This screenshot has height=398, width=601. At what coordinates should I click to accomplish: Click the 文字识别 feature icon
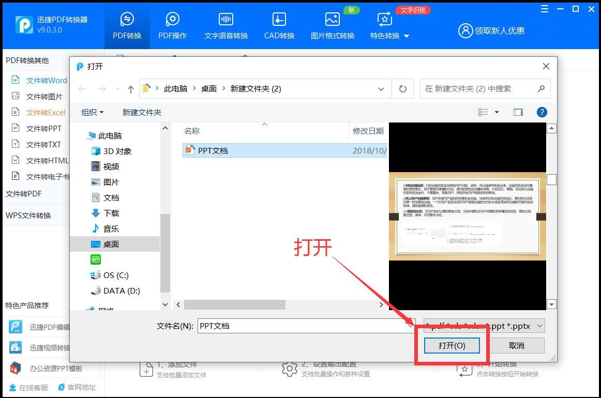coord(412,10)
